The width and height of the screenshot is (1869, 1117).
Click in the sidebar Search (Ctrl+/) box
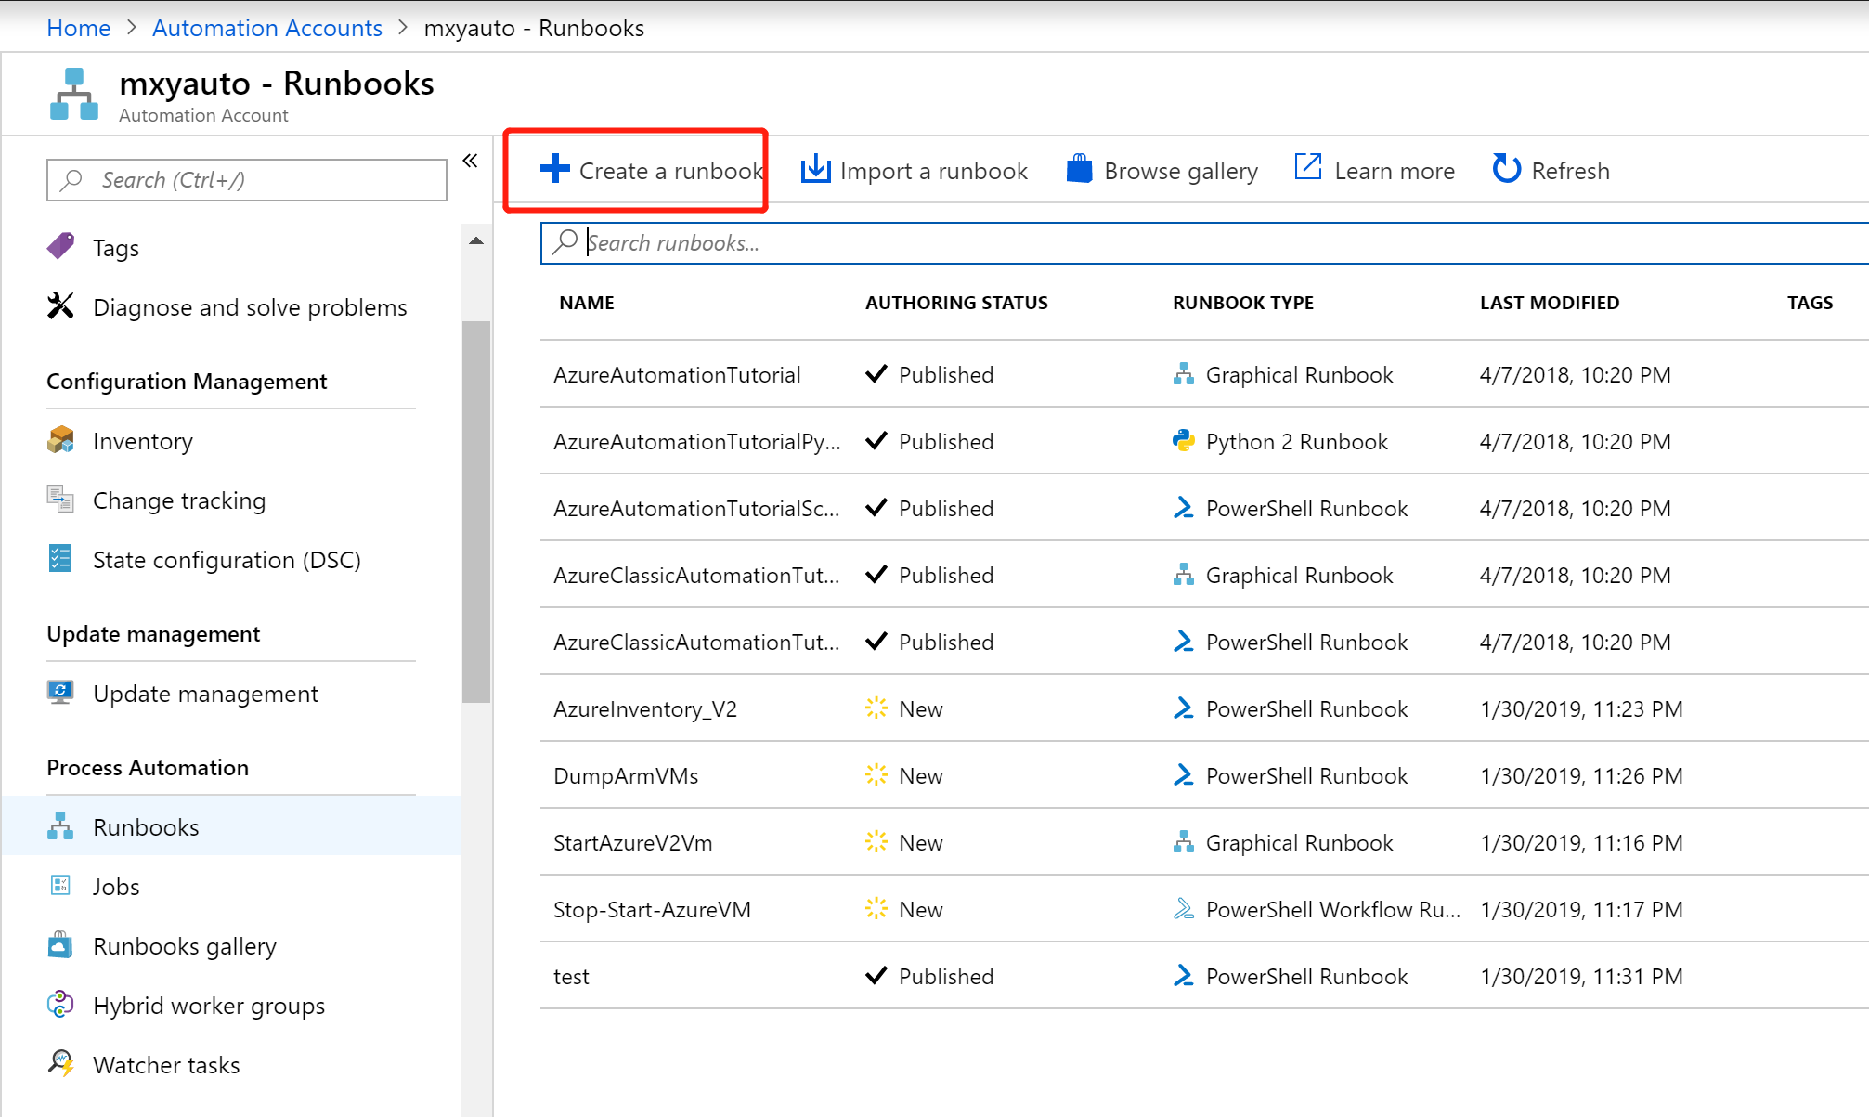(247, 180)
